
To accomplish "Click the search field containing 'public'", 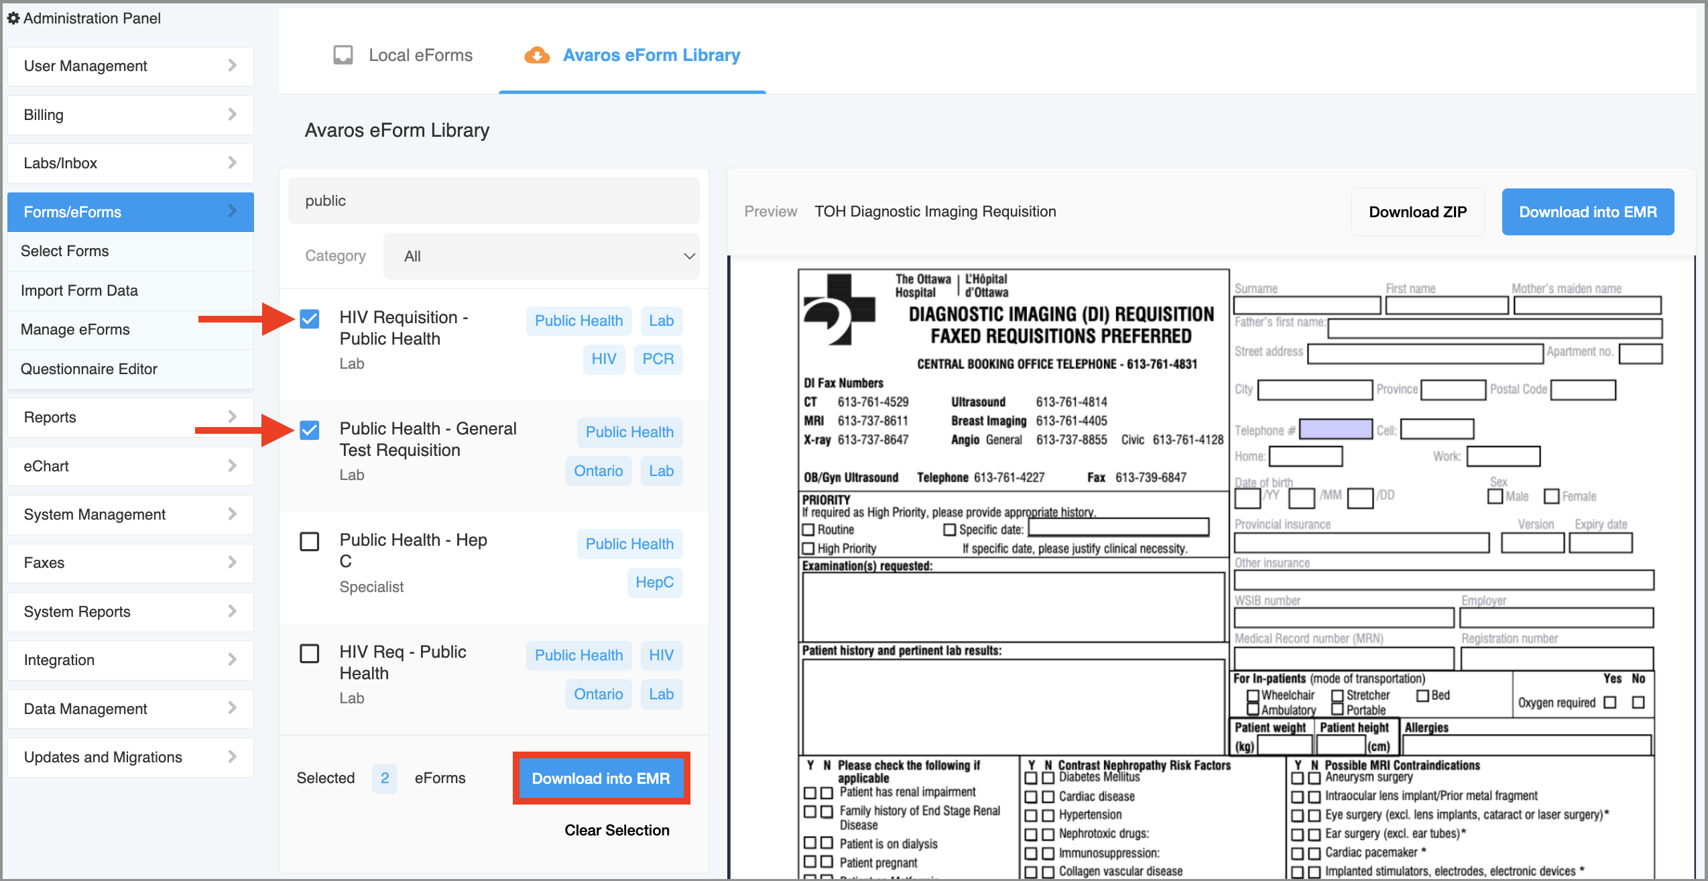I will (494, 200).
